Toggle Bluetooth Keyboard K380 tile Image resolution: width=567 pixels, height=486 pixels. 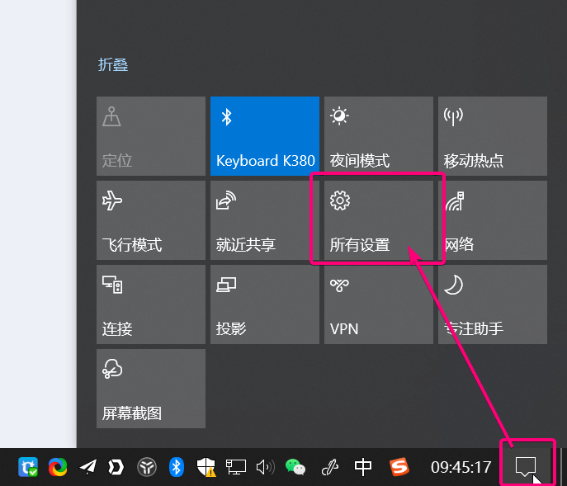[265, 136]
